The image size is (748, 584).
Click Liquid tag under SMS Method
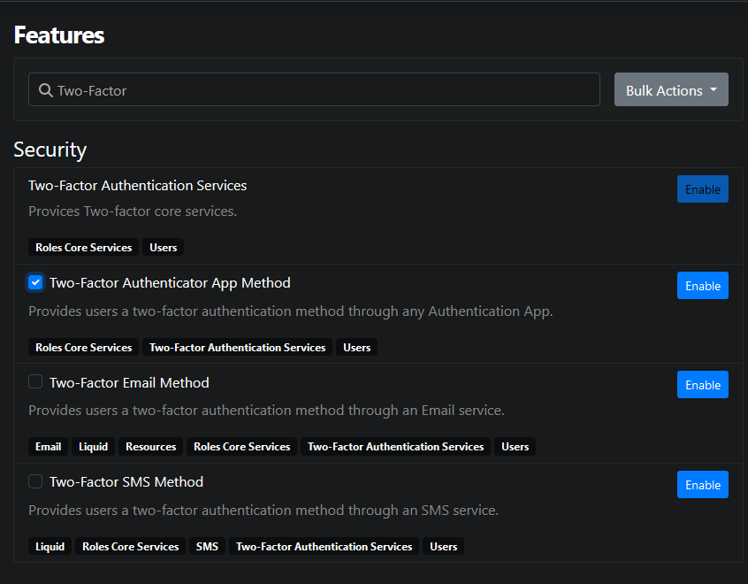pos(50,546)
